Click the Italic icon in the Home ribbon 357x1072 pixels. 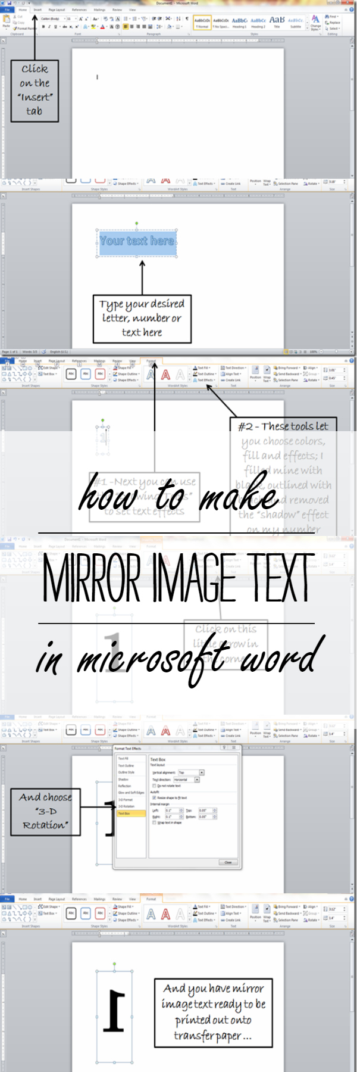(x=49, y=27)
